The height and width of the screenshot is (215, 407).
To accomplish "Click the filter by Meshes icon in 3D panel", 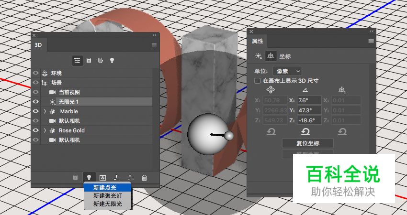I will [89, 61].
